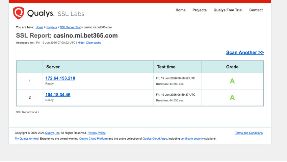
Task: Click grade A for server 172.64.153.210
Action: pos(232,81)
